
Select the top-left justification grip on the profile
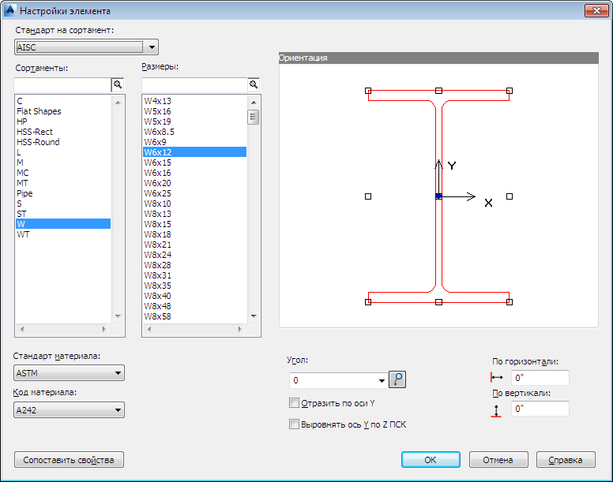coord(368,91)
